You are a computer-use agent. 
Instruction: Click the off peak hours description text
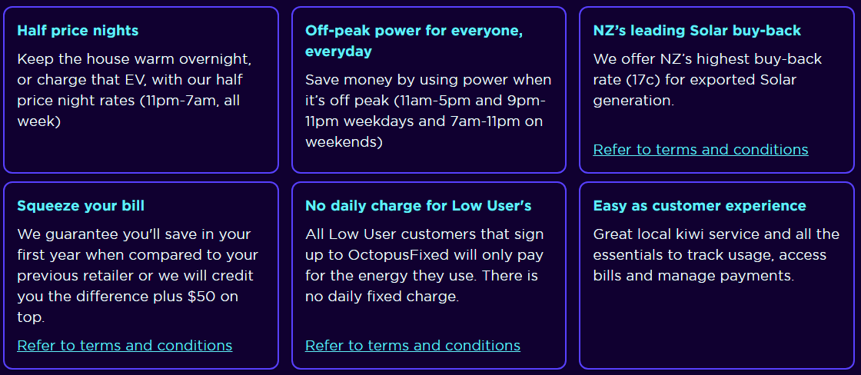pyautogui.click(x=428, y=111)
